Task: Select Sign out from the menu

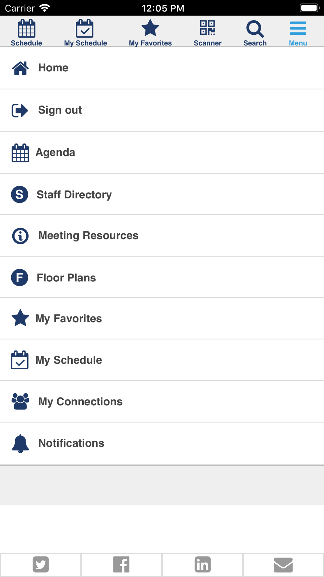Action: tap(60, 110)
